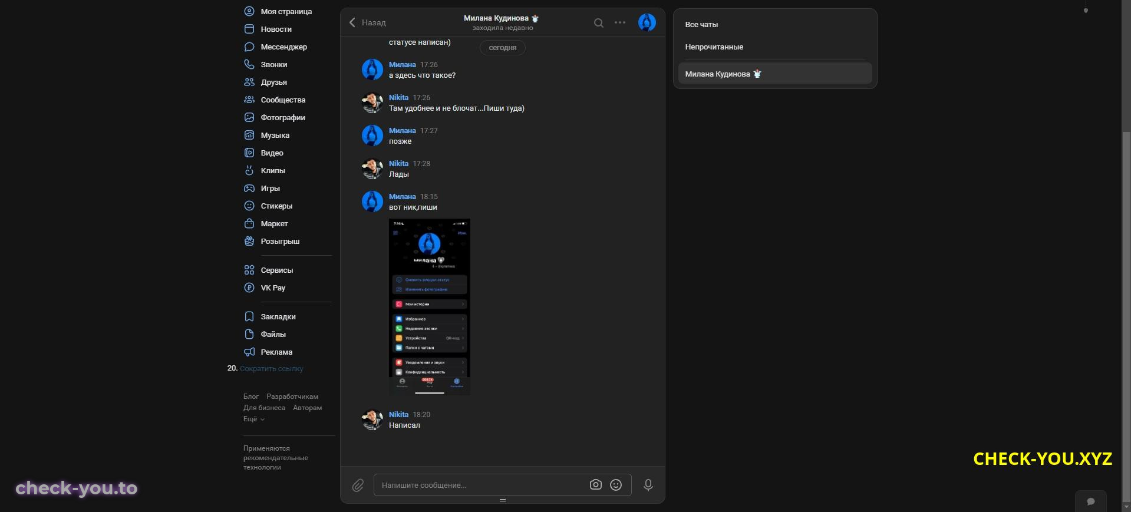Open the Моя страница profile icon

[x=249, y=11]
